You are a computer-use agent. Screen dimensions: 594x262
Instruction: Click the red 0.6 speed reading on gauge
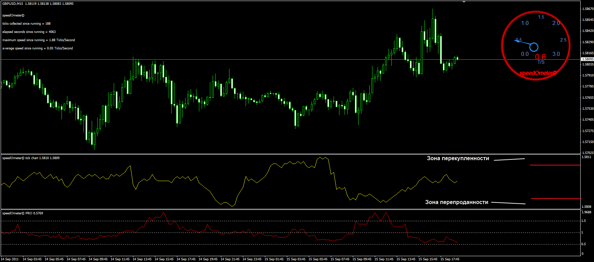[x=540, y=57]
